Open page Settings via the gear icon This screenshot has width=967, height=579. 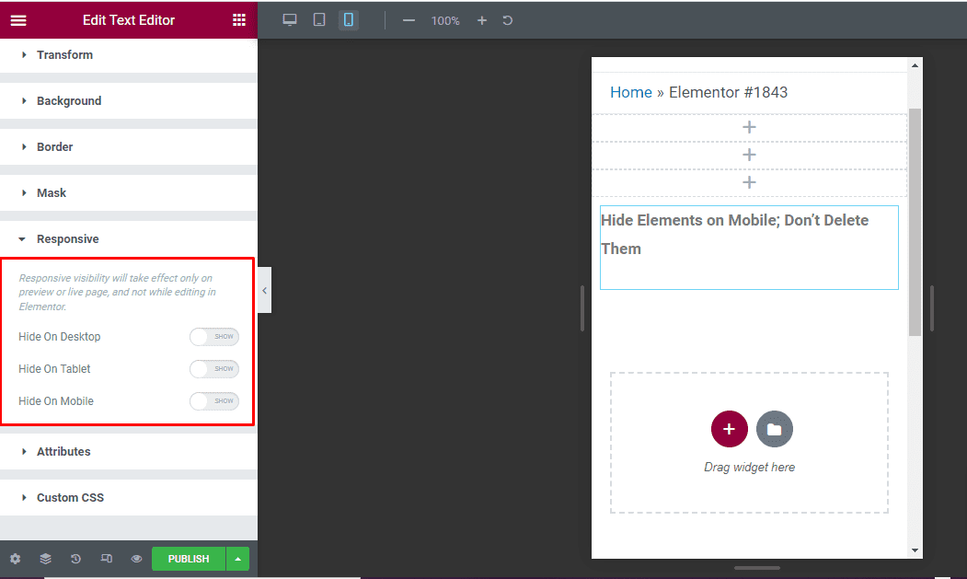15,559
